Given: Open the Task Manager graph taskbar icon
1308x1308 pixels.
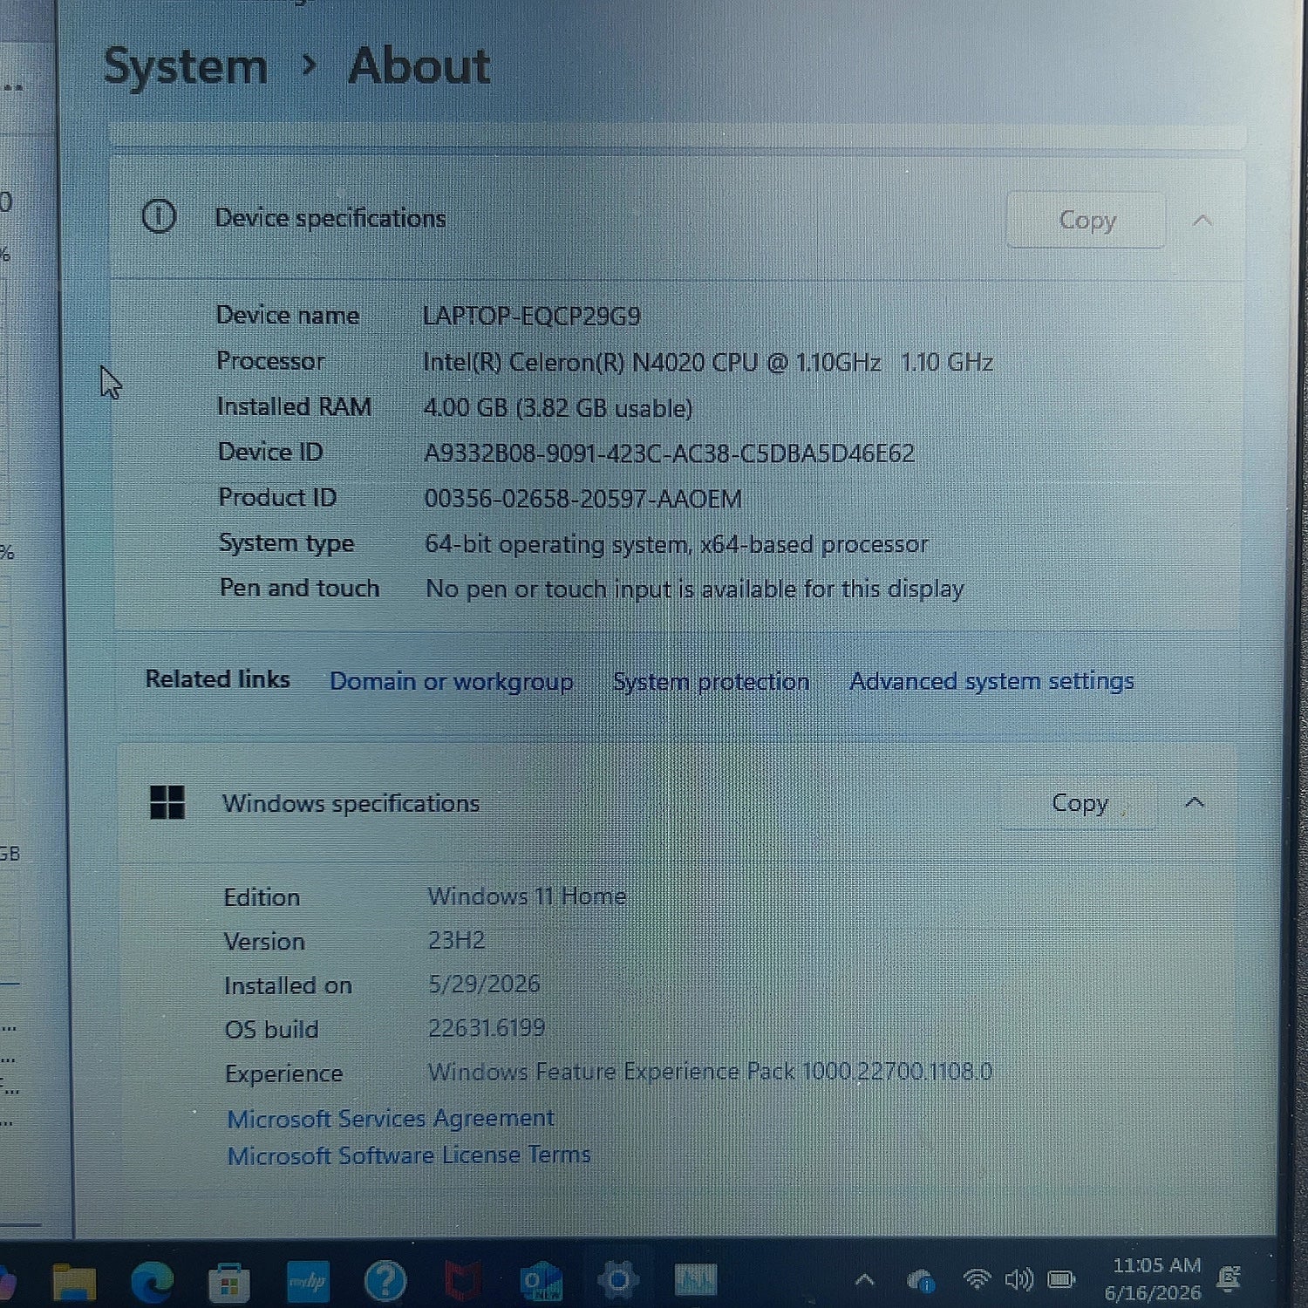Looking at the screenshot, I should [696, 1279].
